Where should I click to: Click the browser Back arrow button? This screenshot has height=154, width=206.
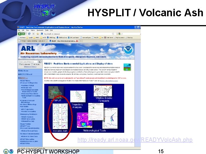coord(20,34)
